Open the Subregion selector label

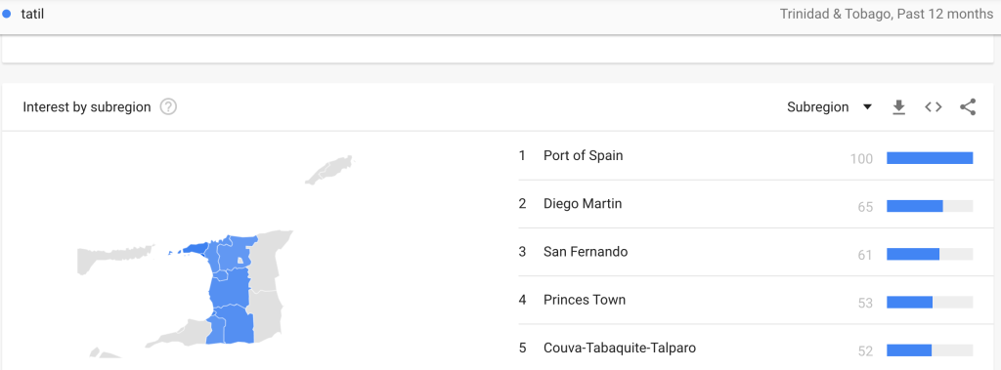[x=818, y=107]
